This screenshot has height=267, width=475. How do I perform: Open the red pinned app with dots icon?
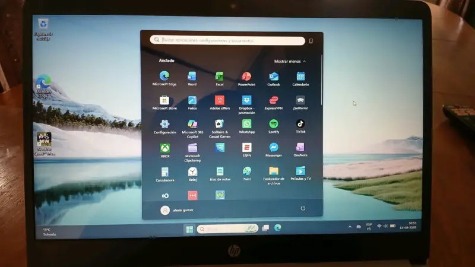(x=192, y=195)
